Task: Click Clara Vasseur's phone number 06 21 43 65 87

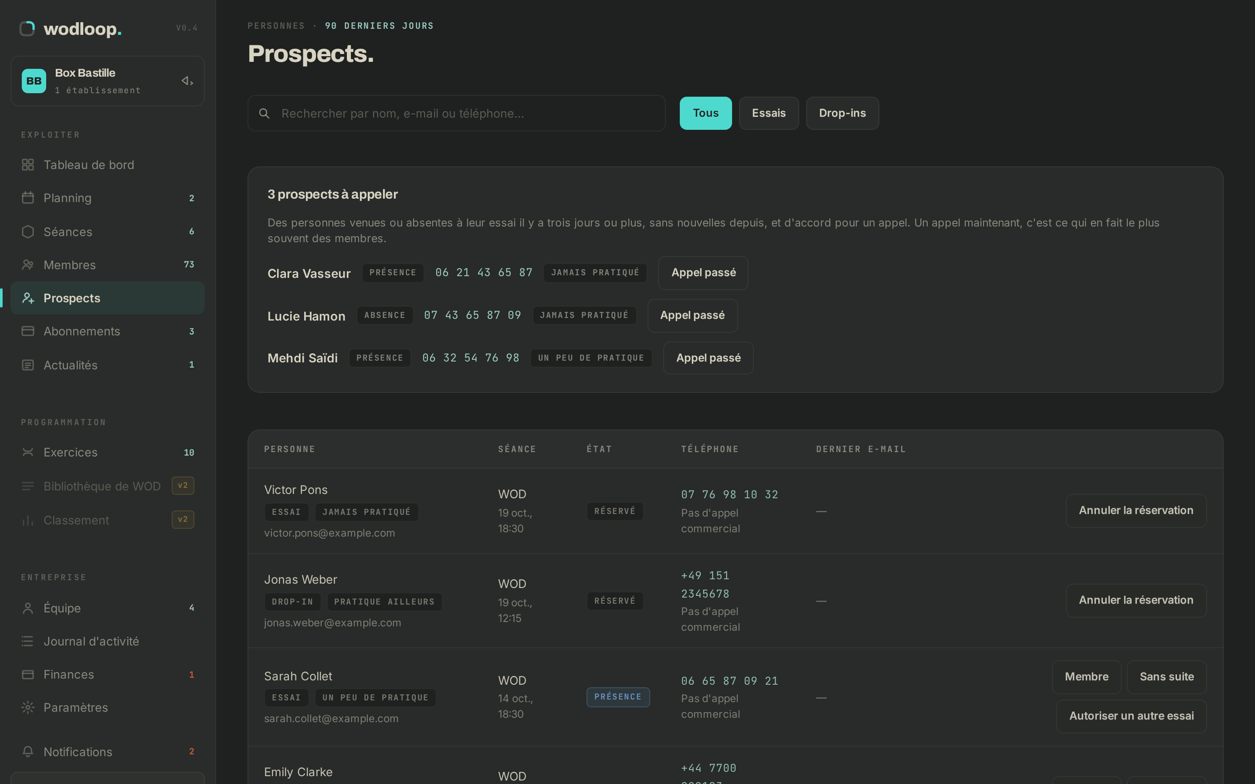Action: pos(484,273)
